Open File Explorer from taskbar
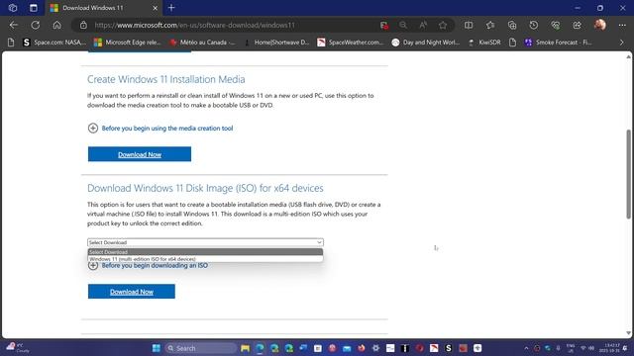This screenshot has height=356, width=634. tap(245, 348)
